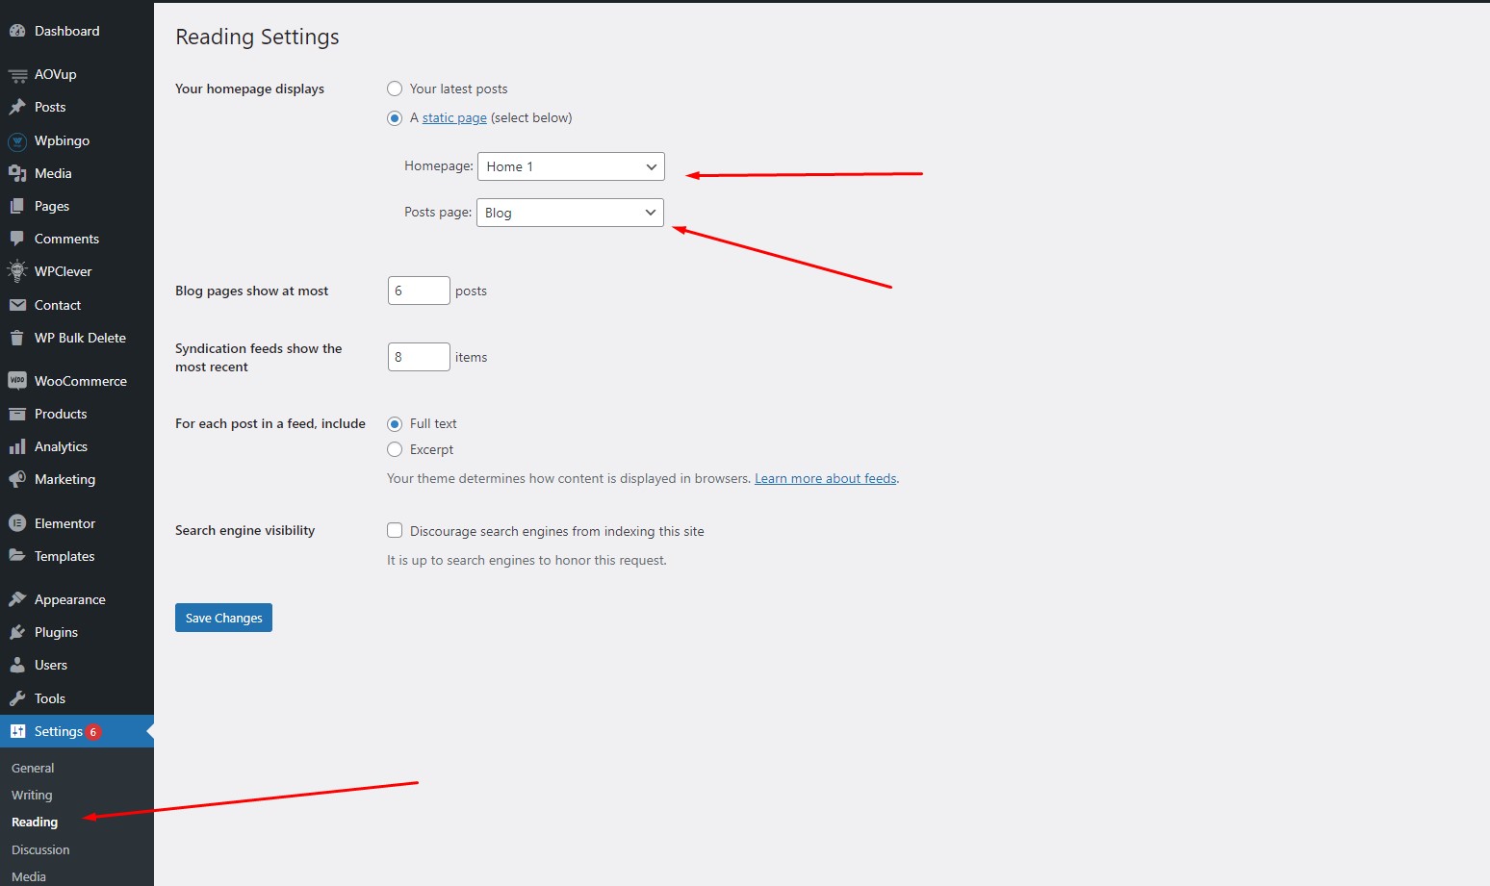
Task: Click the WooCommerce logo icon
Action: pos(16,381)
